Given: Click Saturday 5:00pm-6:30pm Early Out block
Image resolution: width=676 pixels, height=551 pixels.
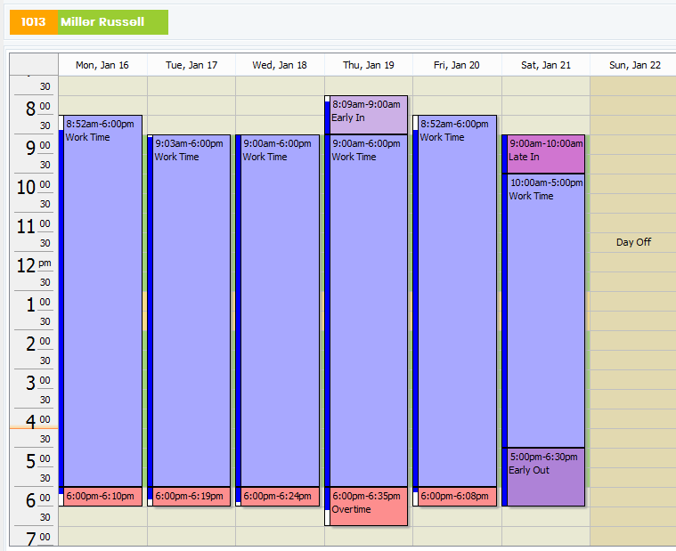Looking at the screenshot, I should [543, 477].
